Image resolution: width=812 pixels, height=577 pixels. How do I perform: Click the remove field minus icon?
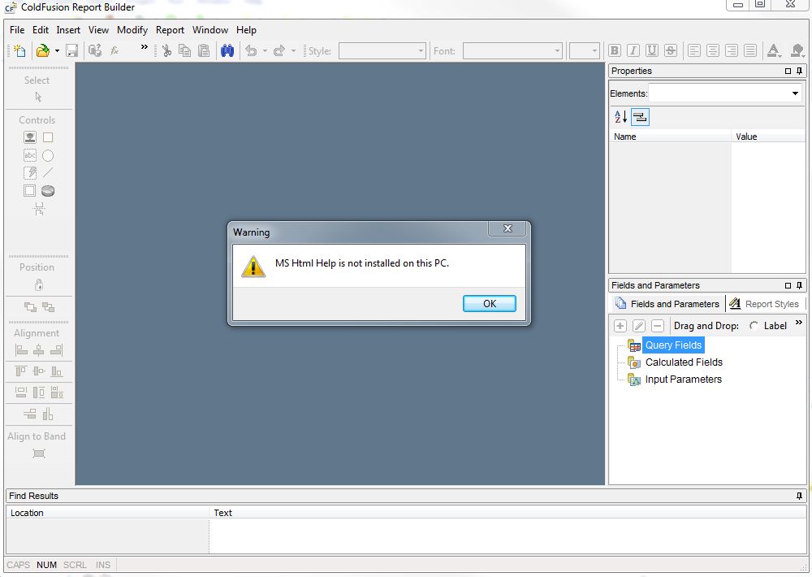pyautogui.click(x=658, y=326)
